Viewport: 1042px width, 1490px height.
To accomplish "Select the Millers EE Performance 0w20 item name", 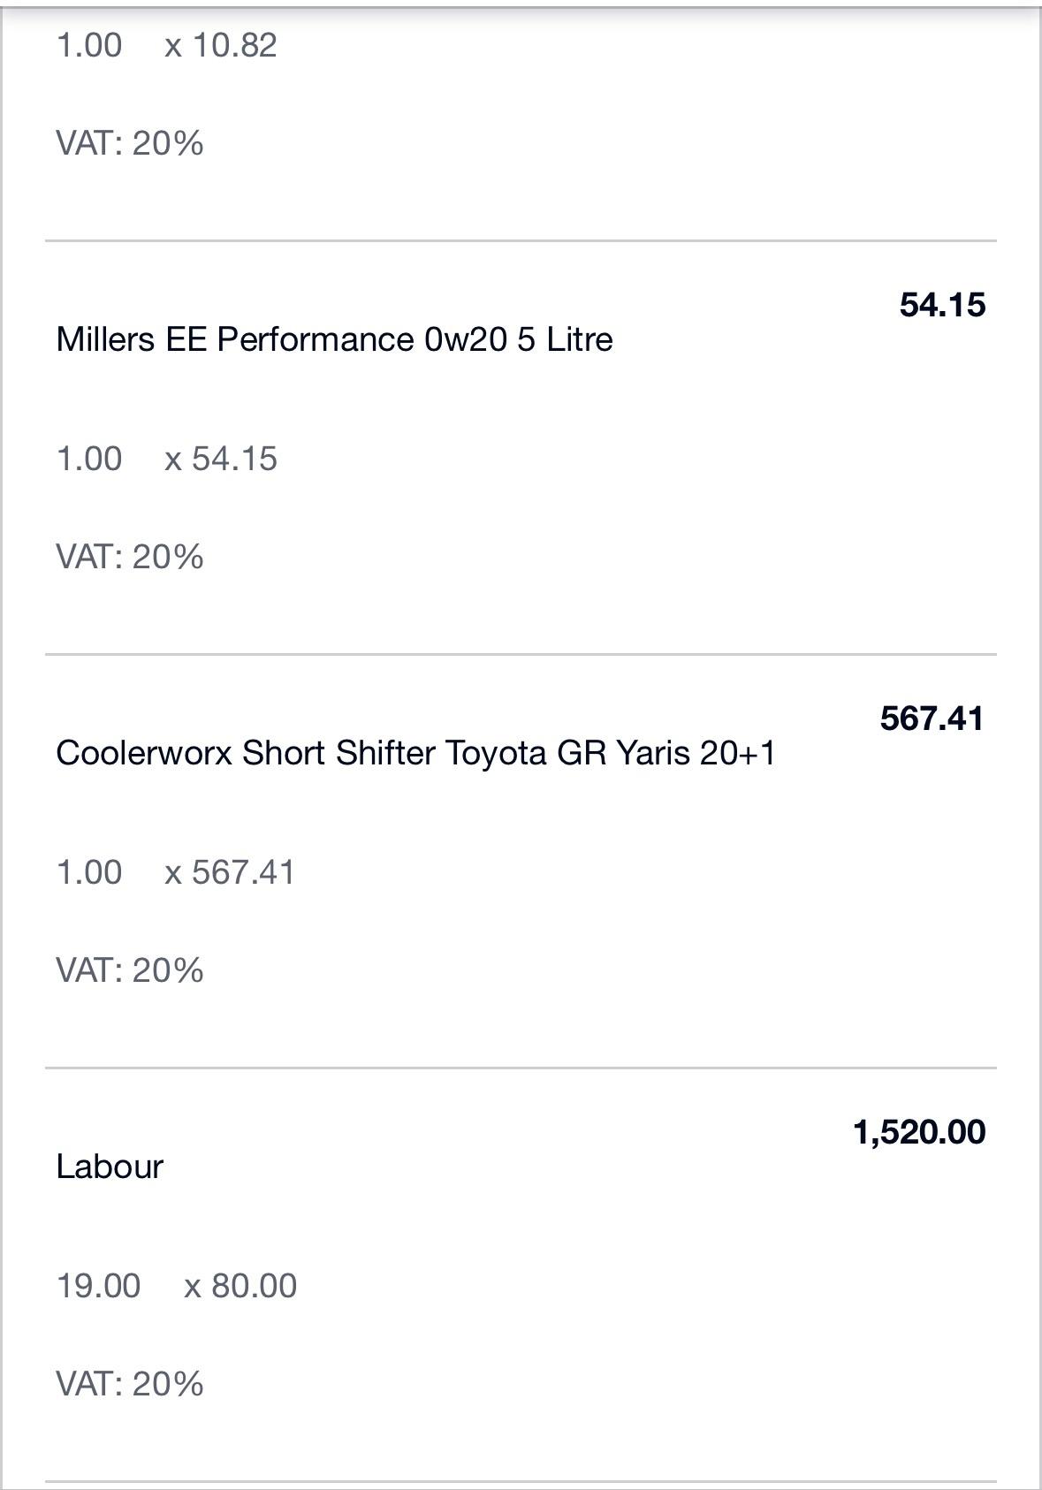I will click(334, 339).
